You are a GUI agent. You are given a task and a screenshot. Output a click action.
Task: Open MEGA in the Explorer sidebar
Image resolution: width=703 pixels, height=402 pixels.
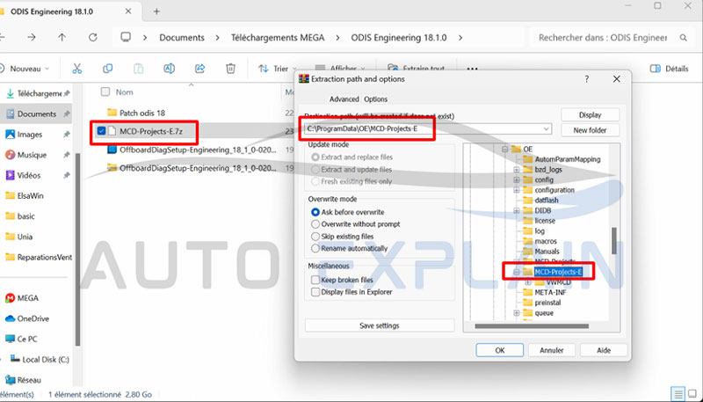[21, 298]
